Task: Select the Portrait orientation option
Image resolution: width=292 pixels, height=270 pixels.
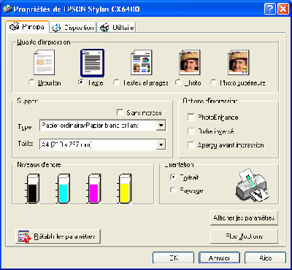Action: [x=173, y=177]
